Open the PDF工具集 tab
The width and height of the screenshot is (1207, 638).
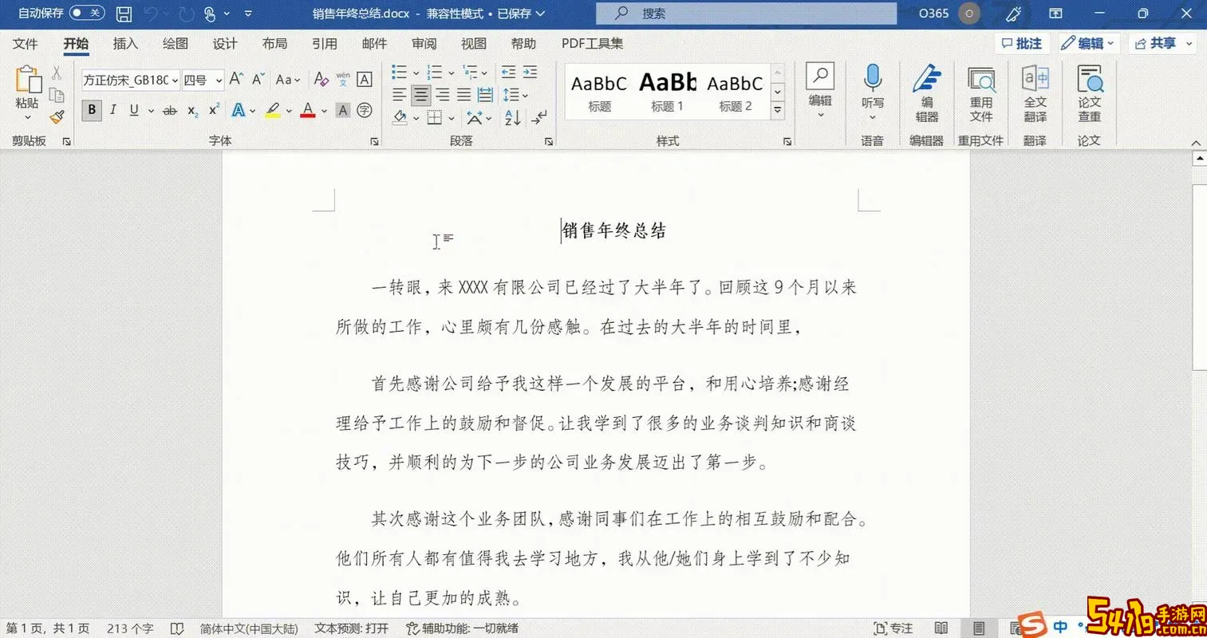593,44
